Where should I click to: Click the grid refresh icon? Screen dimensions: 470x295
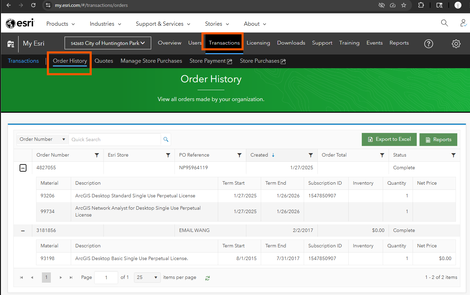point(208,278)
